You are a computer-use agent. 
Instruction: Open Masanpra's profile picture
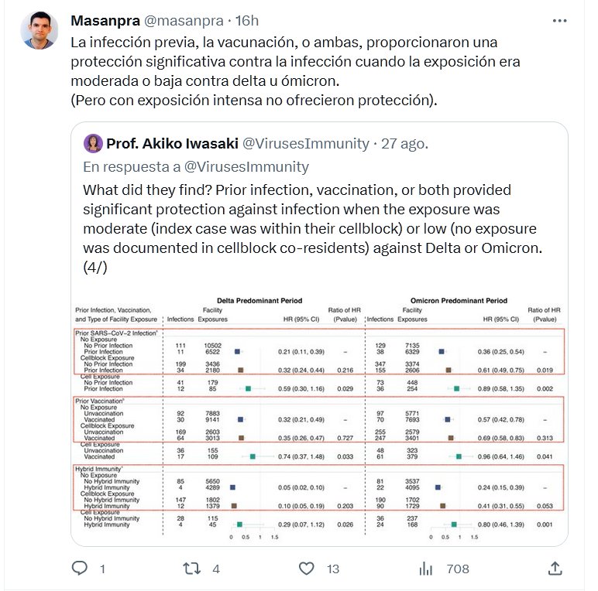(x=39, y=31)
